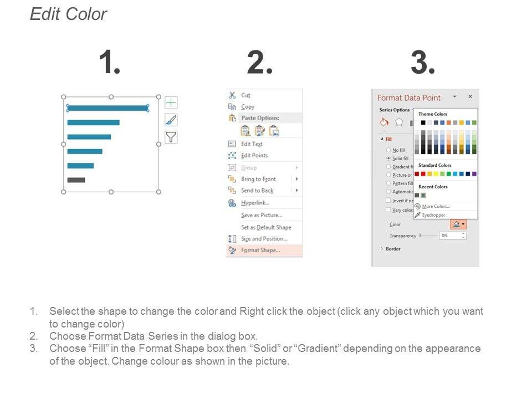The image size is (532, 399).
Task: Open Chart Styles paintbrush icon
Action: [x=171, y=120]
